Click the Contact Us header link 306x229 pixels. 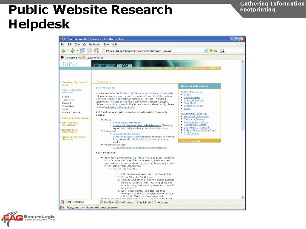[214, 68]
